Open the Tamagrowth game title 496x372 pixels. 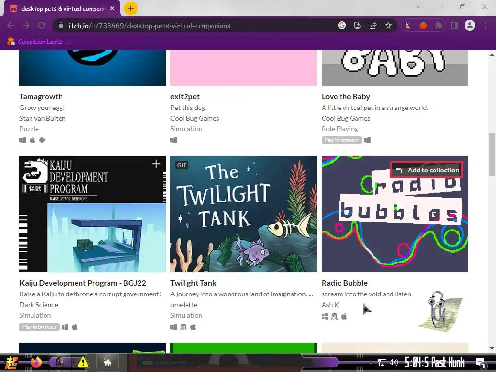coord(41,96)
